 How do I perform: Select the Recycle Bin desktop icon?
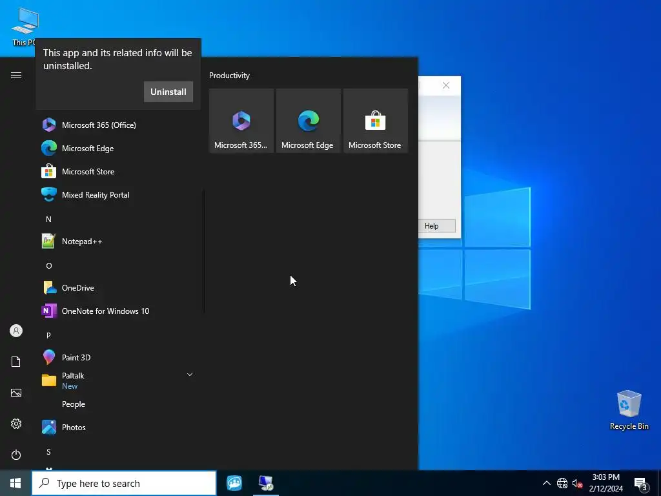pyautogui.click(x=629, y=409)
